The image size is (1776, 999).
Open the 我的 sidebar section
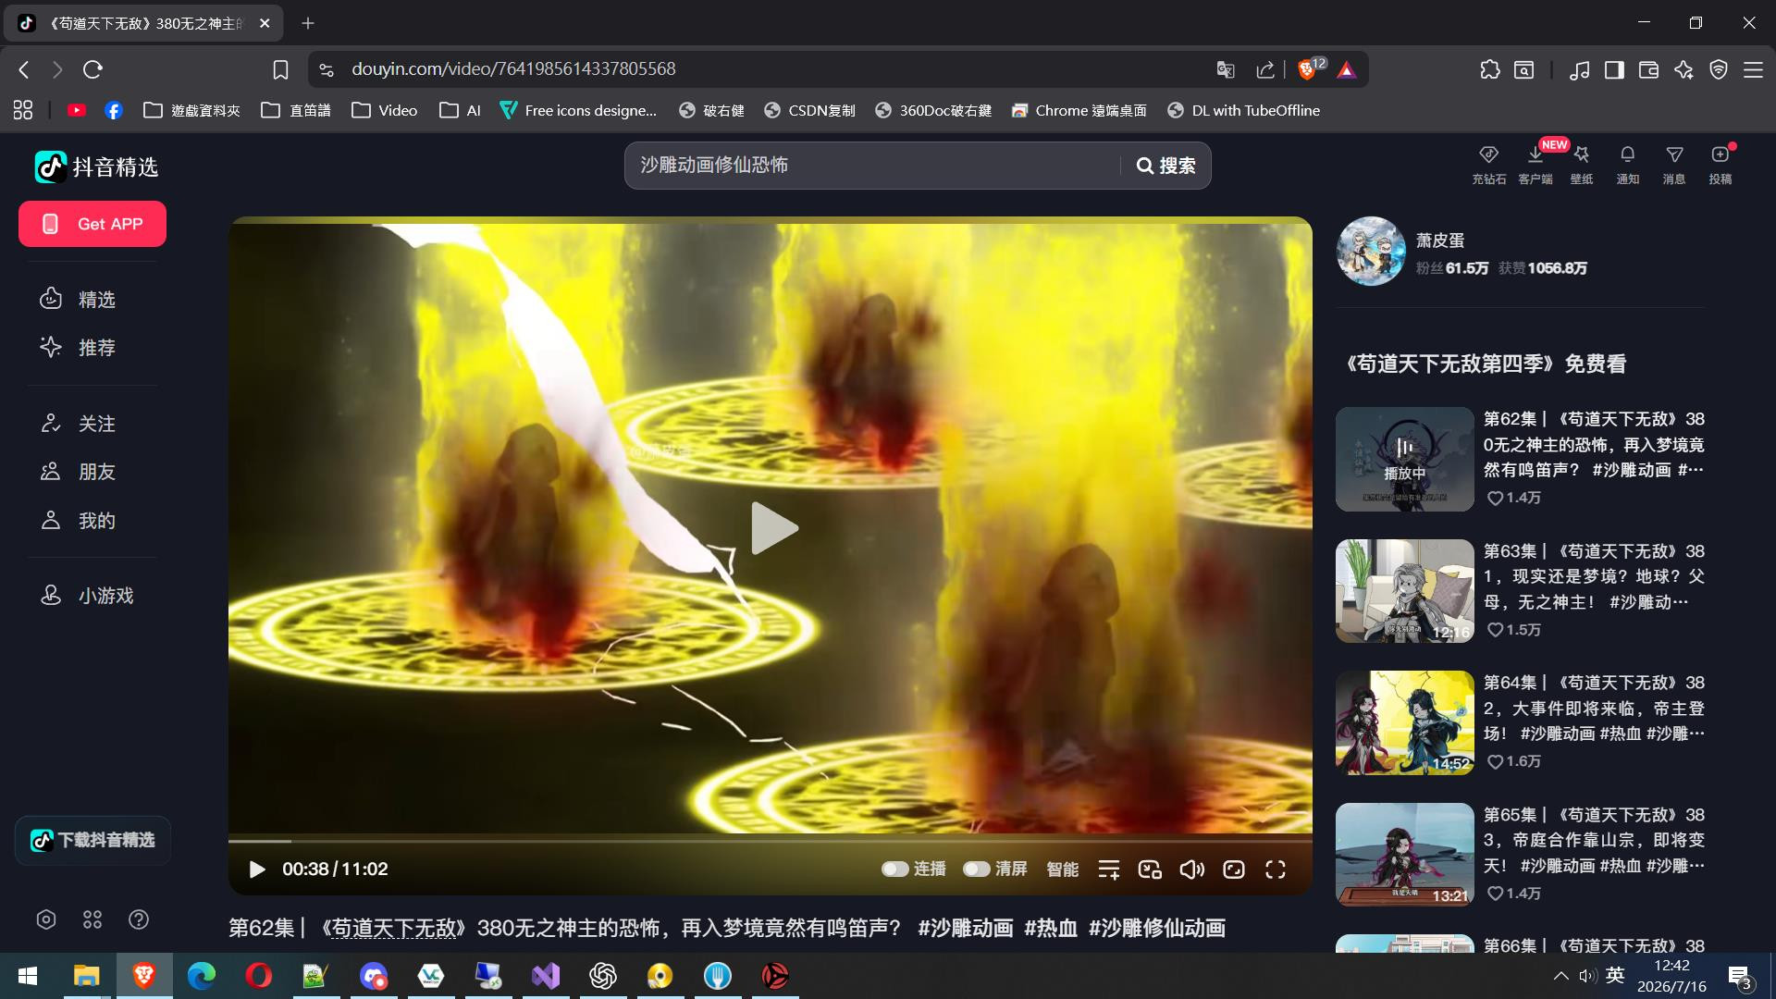click(x=78, y=521)
